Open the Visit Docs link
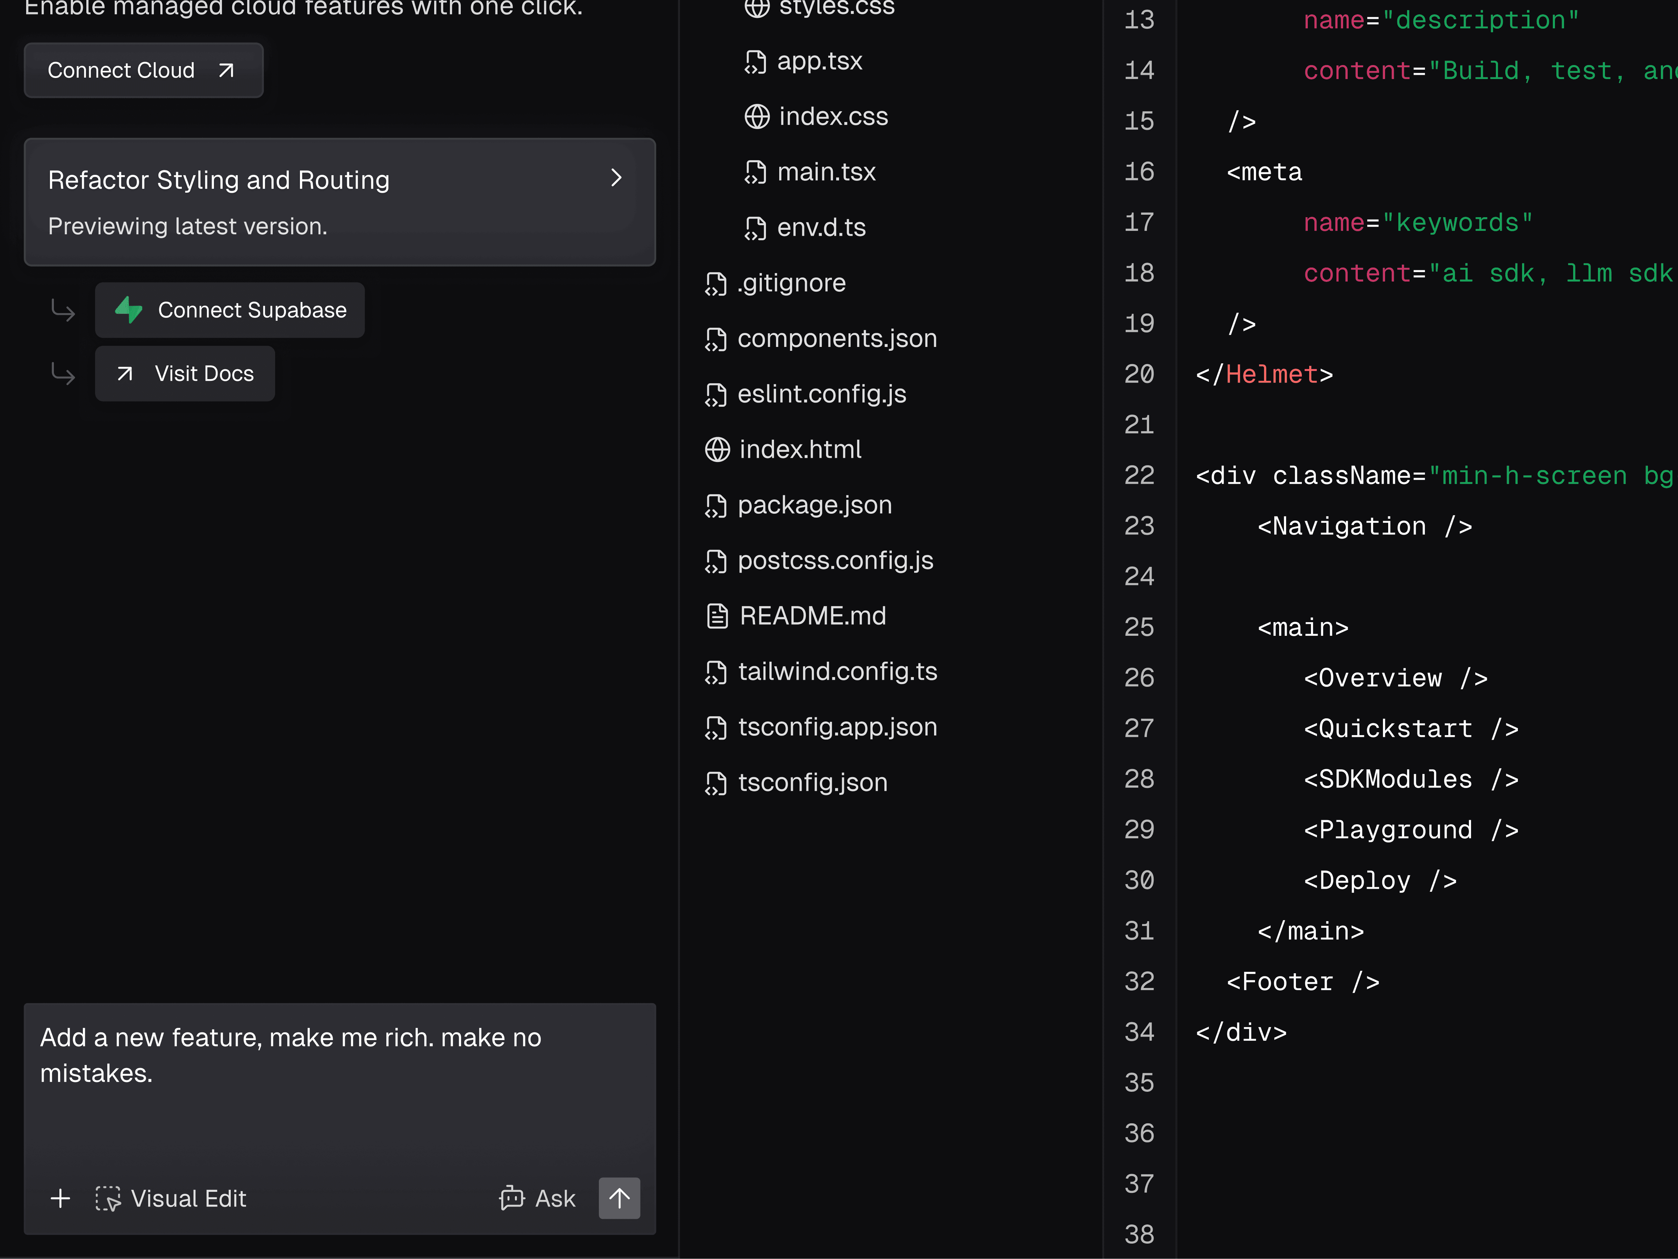This screenshot has width=1678, height=1259. point(185,374)
